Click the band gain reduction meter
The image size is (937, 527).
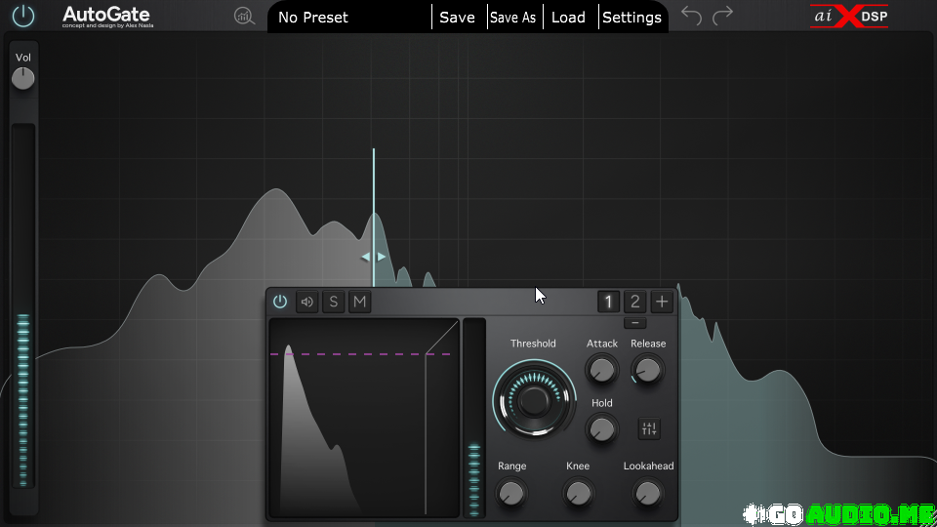click(x=474, y=418)
